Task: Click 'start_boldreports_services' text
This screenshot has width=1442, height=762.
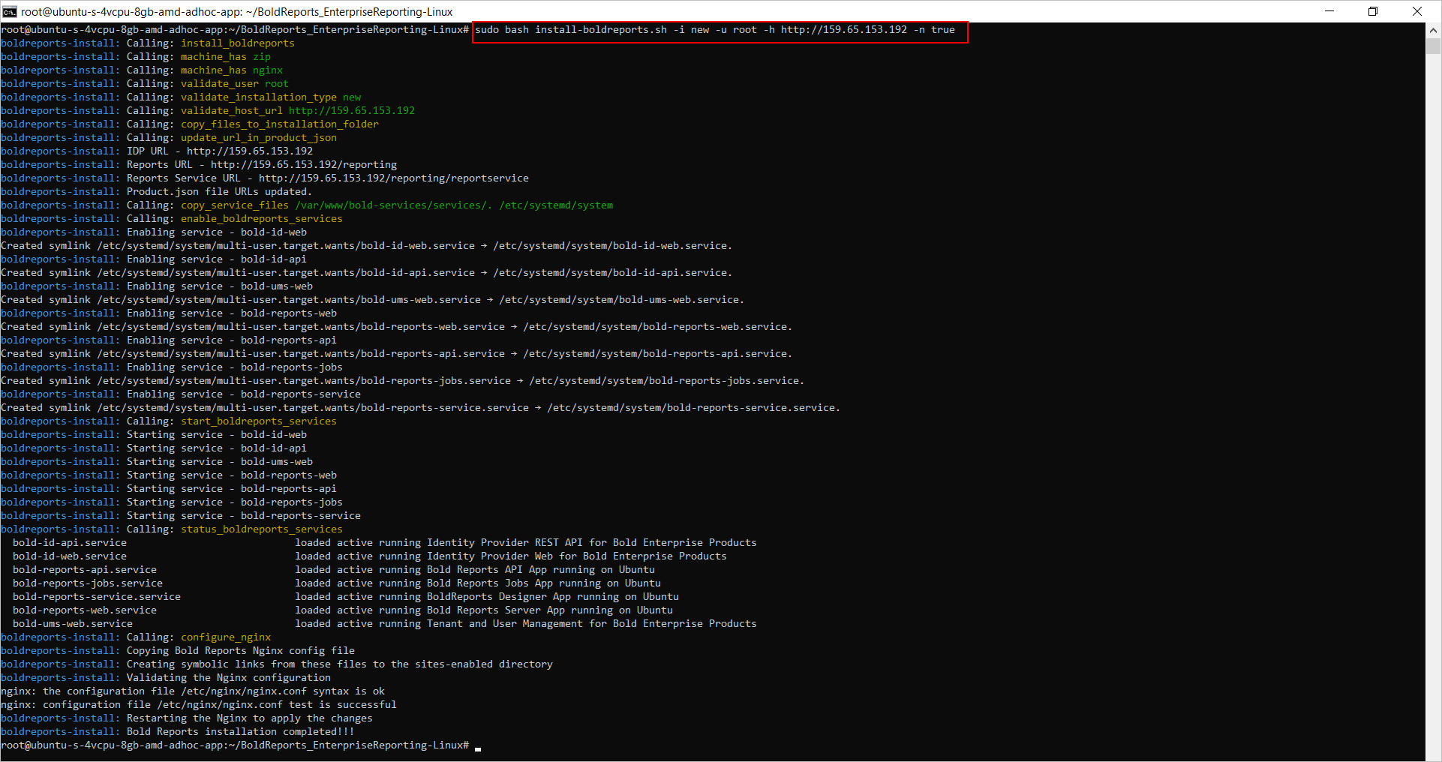Action: pyautogui.click(x=259, y=421)
